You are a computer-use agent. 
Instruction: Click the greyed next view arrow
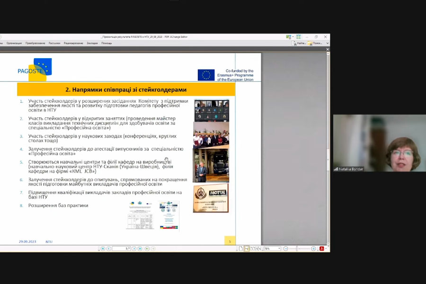[x=153, y=248]
